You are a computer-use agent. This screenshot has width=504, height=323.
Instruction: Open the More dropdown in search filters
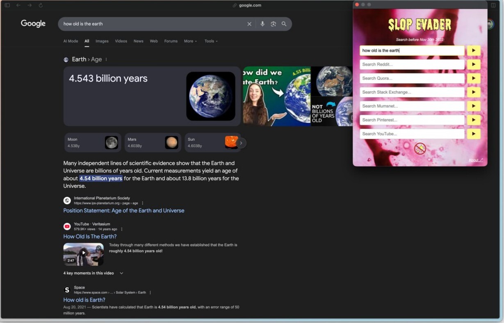[x=190, y=41]
